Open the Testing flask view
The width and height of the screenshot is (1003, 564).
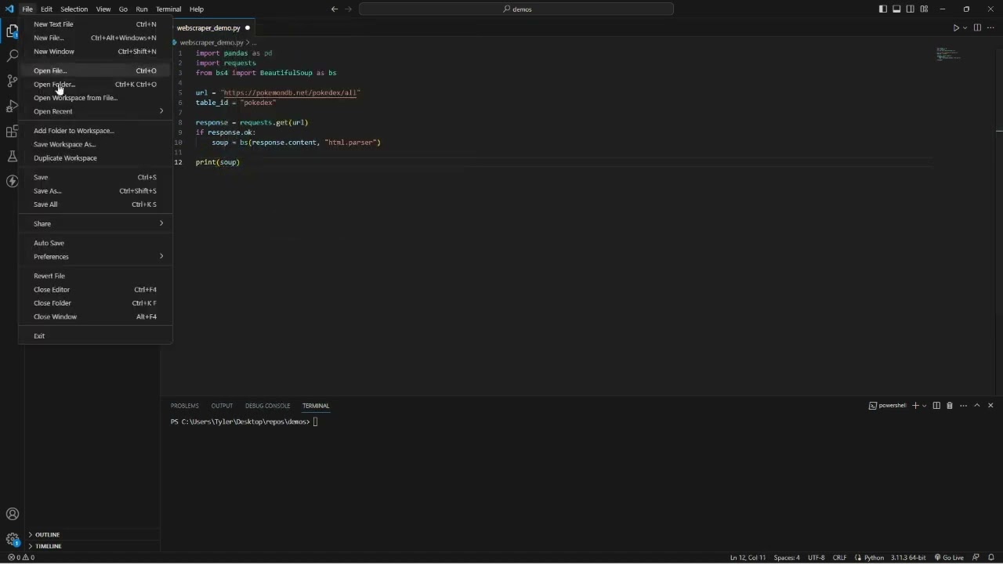[x=12, y=156]
